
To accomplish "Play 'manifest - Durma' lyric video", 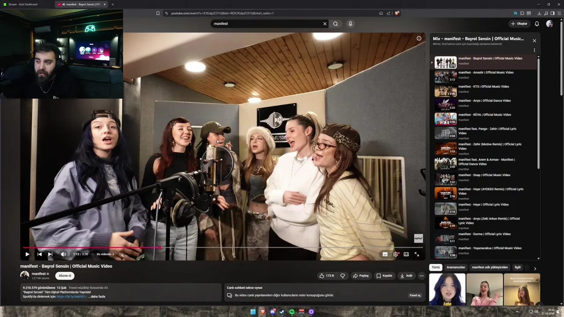I will pyautogui.click(x=484, y=238).
